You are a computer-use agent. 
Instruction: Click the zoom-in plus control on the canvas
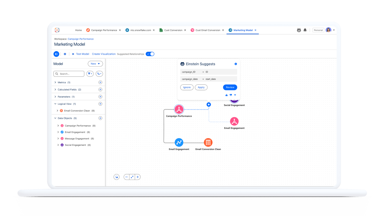click(x=137, y=177)
